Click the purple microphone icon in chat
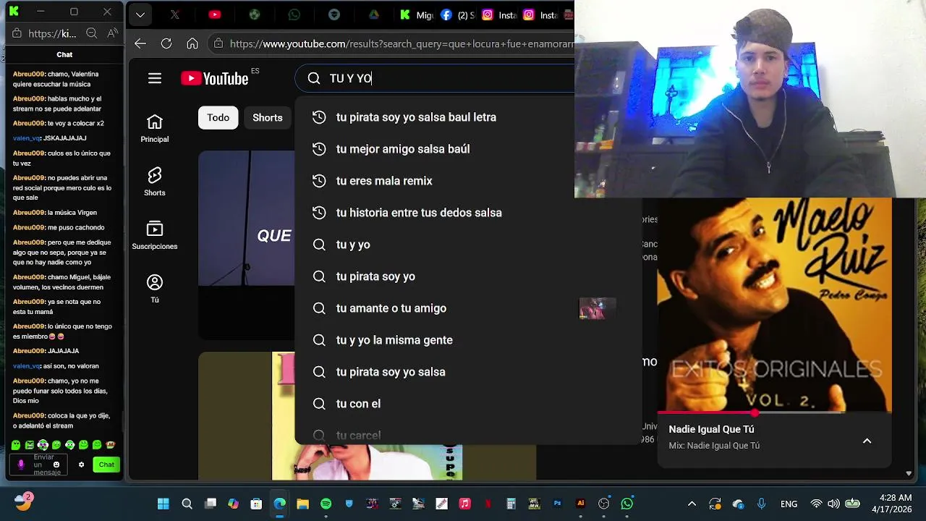 (x=20, y=465)
